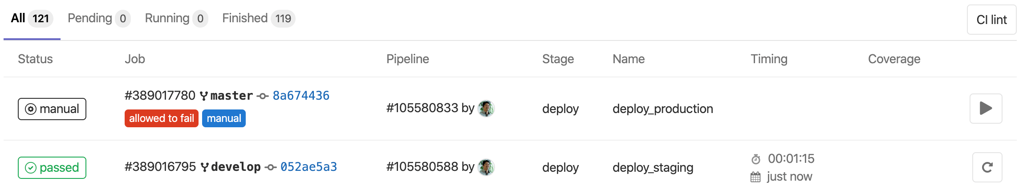Open commit link 8a674436
Viewport: 1023px width, 194px height.
coord(301,96)
